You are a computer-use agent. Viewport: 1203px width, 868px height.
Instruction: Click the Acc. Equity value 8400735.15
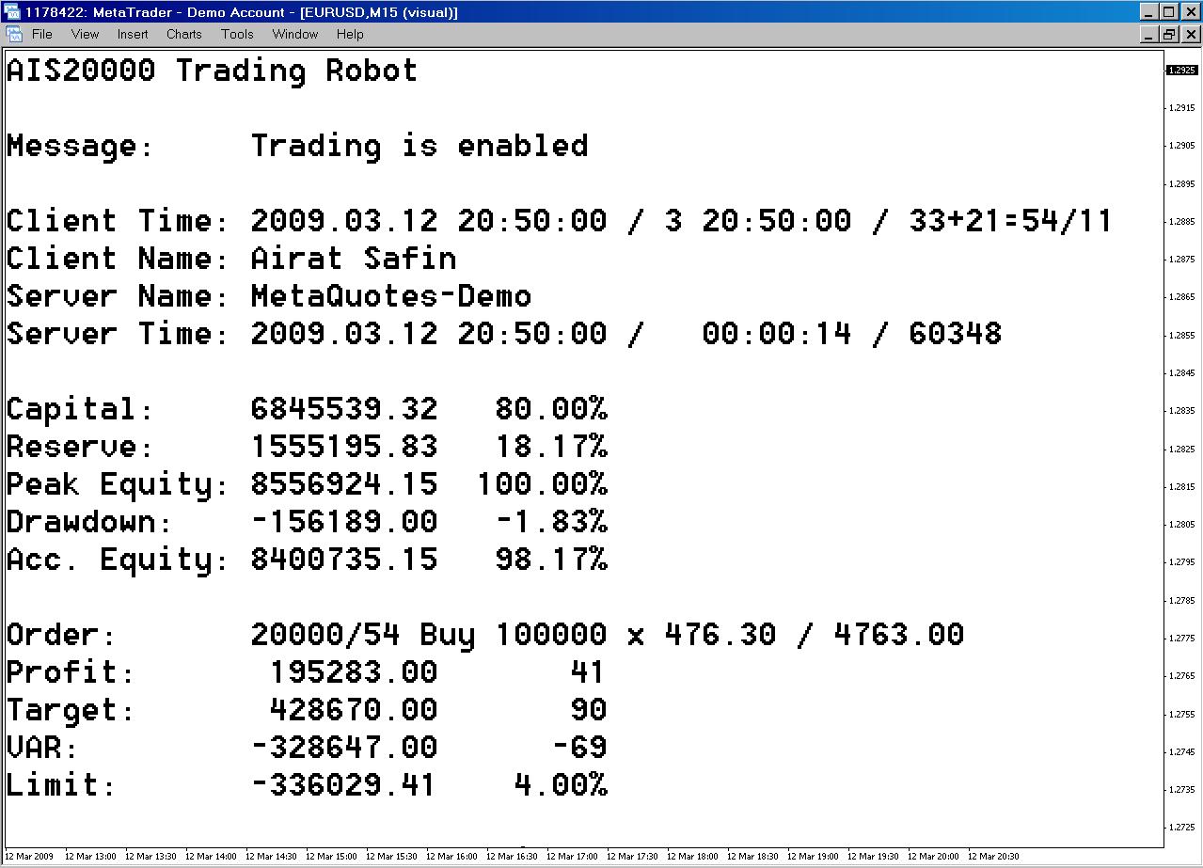344,560
